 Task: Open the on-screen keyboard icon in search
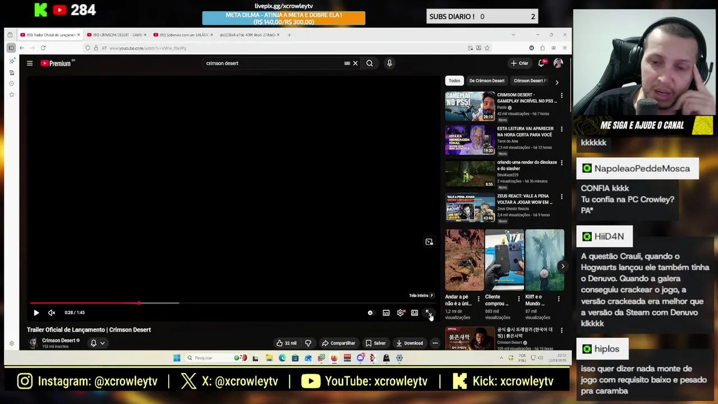tap(347, 63)
